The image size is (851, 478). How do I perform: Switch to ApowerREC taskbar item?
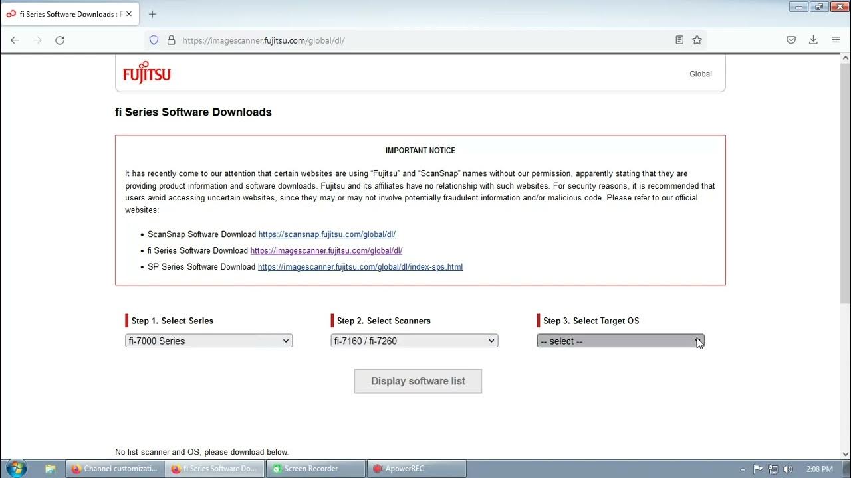(x=416, y=469)
